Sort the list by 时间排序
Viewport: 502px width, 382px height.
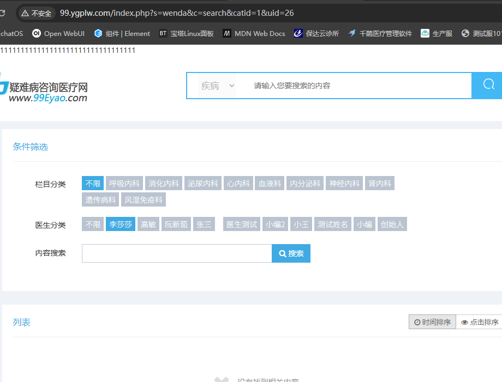pyautogui.click(x=432, y=322)
